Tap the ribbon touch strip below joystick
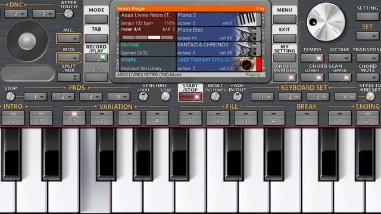The width and height of the screenshot is (381, 214). pos(28,73)
